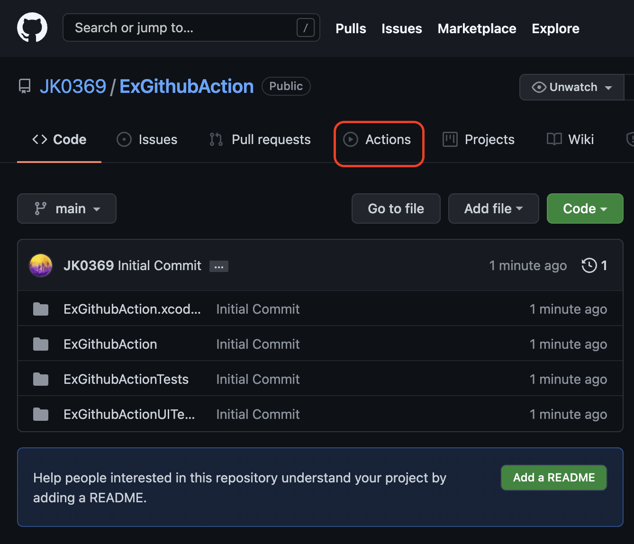Open Pulls in top navigation
Image resolution: width=634 pixels, height=544 pixels.
351,28
